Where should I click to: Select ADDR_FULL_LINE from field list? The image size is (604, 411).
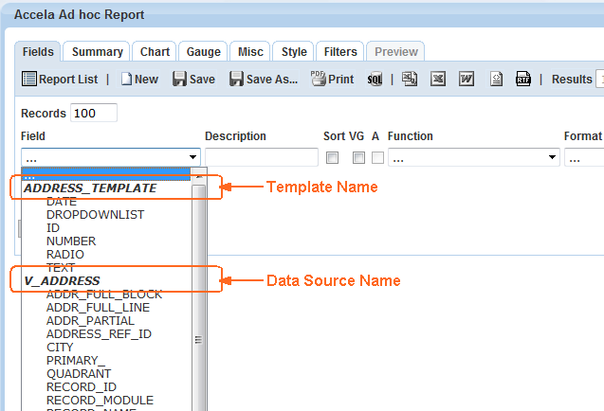[90, 308]
